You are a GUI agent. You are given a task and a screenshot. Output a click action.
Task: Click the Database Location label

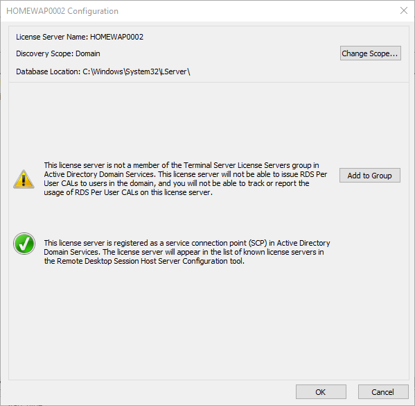(x=48, y=71)
